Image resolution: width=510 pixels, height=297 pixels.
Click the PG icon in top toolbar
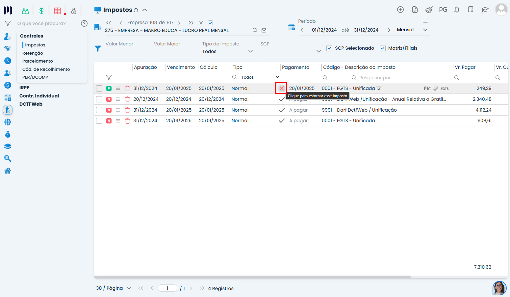[443, 10]
